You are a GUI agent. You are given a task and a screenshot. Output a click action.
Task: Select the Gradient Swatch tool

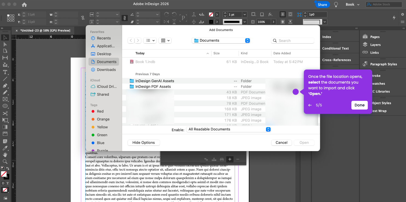coord(5,127)
